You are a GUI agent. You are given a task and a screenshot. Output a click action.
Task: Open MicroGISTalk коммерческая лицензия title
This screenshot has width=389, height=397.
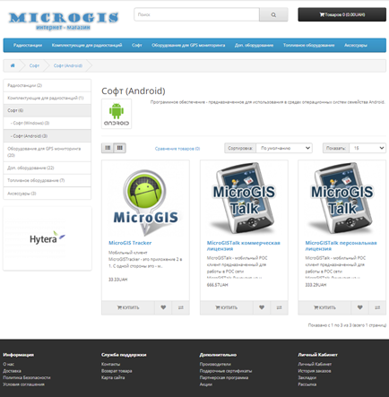click(x=244, y=246)
